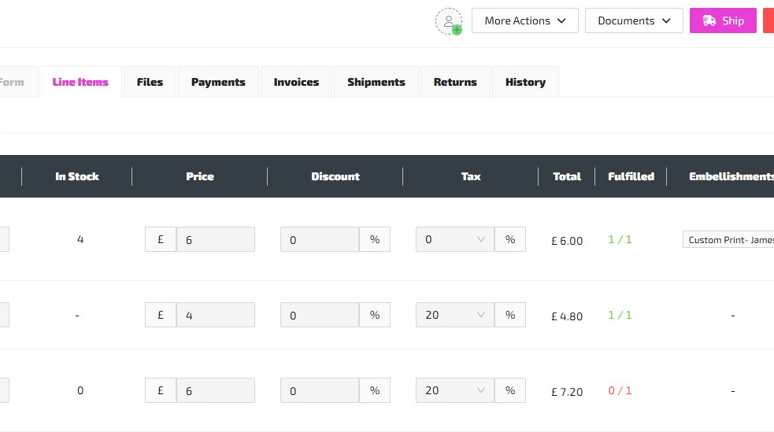Viewport: 774px width, 432px height.
Task: Focus the first row's discount field
Action: click(x=320, y=240)
